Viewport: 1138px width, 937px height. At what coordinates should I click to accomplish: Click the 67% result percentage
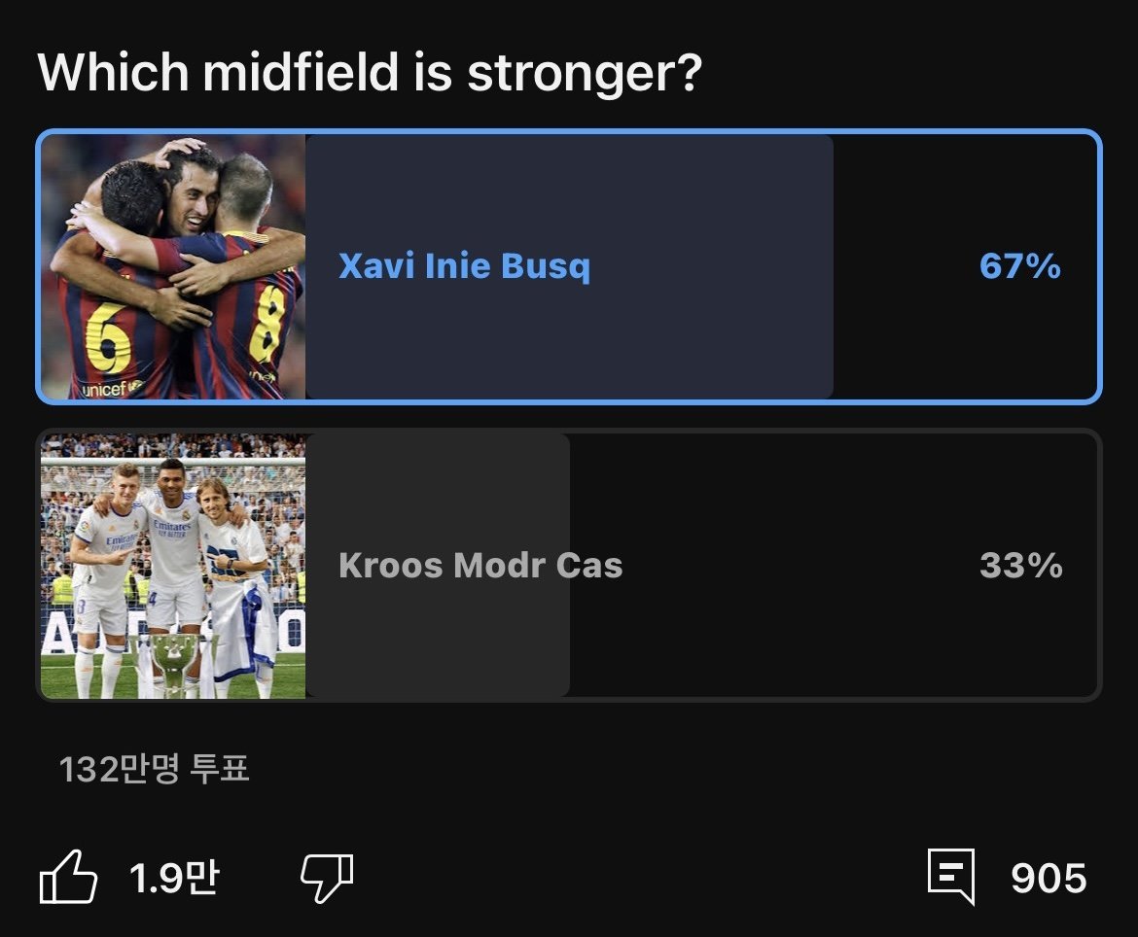click(1019, 266)
